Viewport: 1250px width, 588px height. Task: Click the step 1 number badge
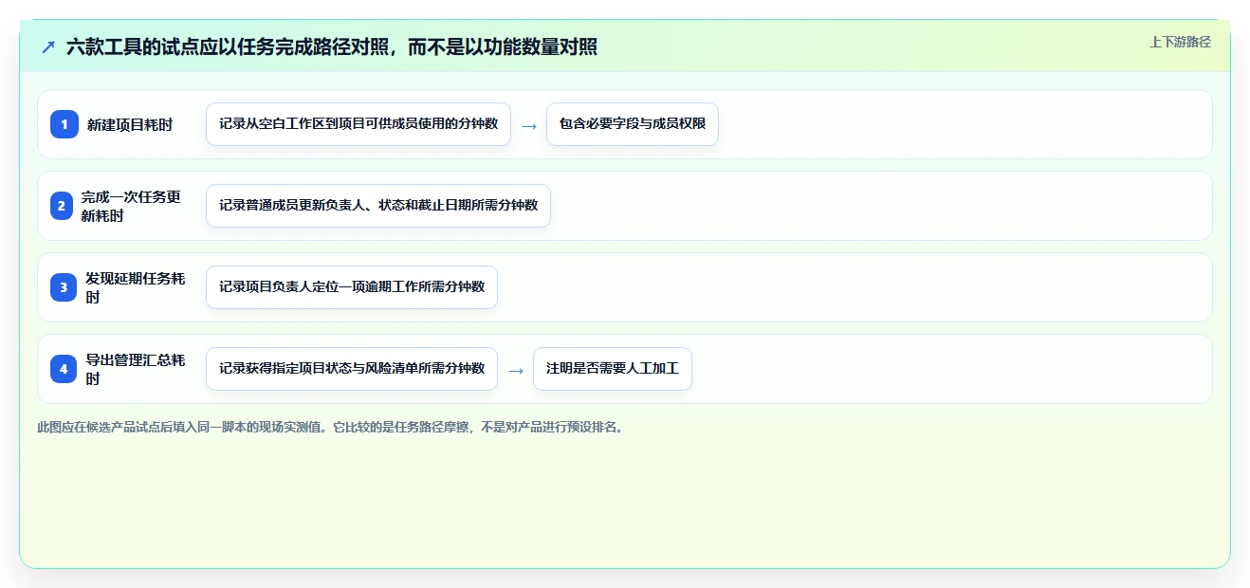[x=64, y=124]
